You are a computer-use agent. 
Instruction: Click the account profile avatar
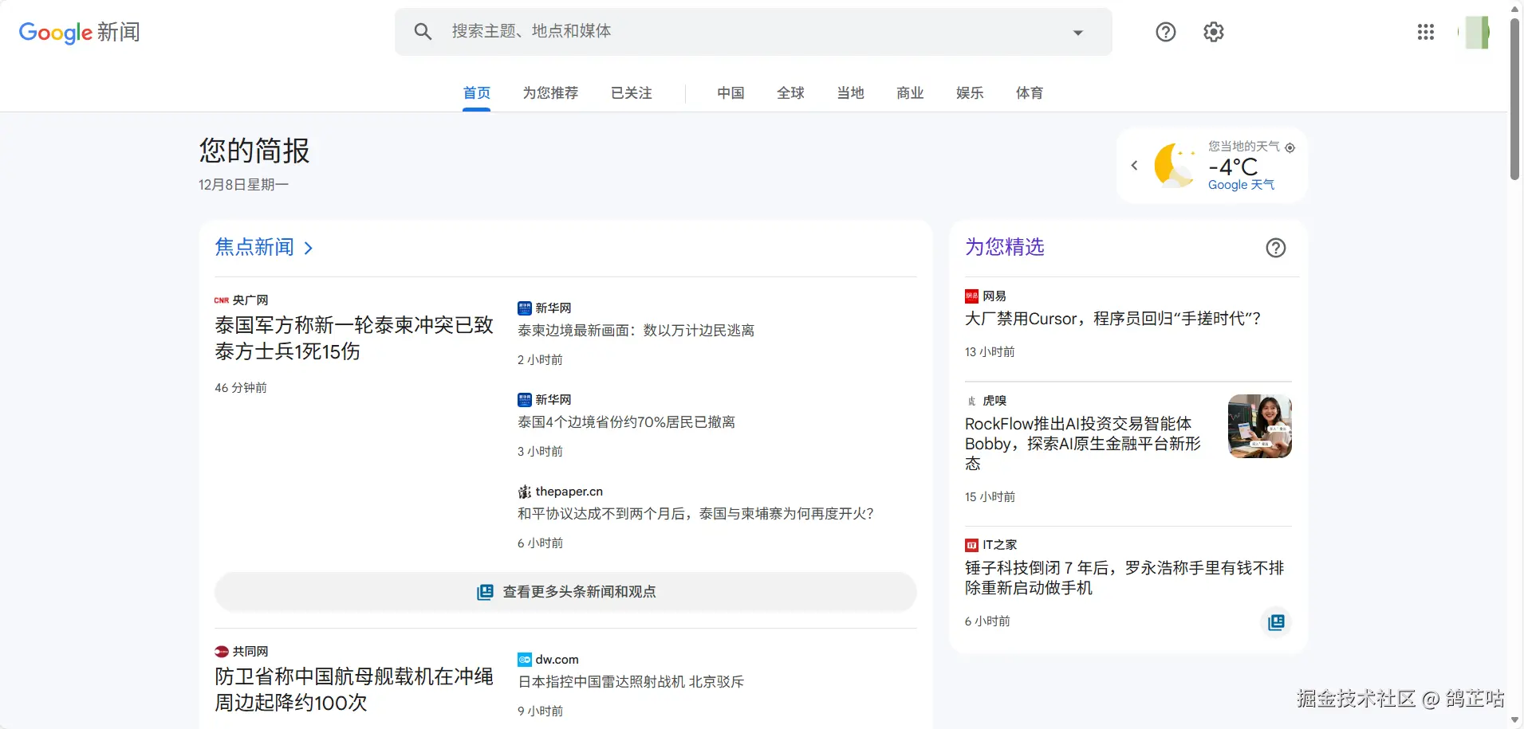tap(1475, 33)
